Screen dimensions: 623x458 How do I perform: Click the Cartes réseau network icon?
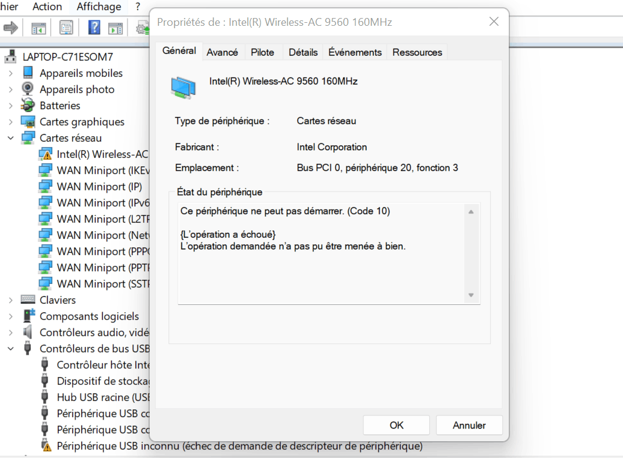(28, 137)
